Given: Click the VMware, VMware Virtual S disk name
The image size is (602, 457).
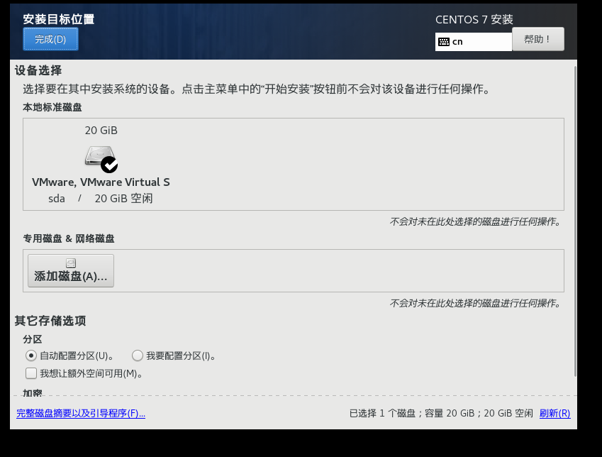Looking at the screenshot, I should tap(101, 182).
